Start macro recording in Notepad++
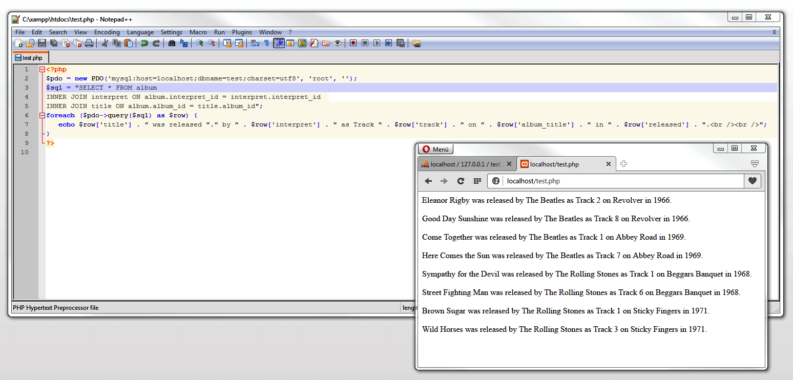793x380 pixels. click(x=352, y=43)
